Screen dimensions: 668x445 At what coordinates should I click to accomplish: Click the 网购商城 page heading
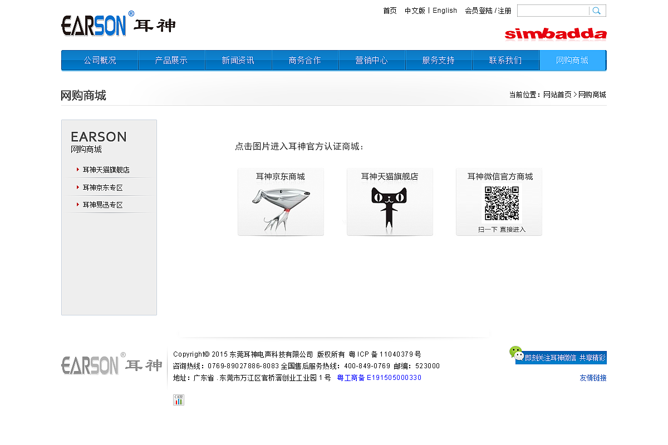(83, 95)
